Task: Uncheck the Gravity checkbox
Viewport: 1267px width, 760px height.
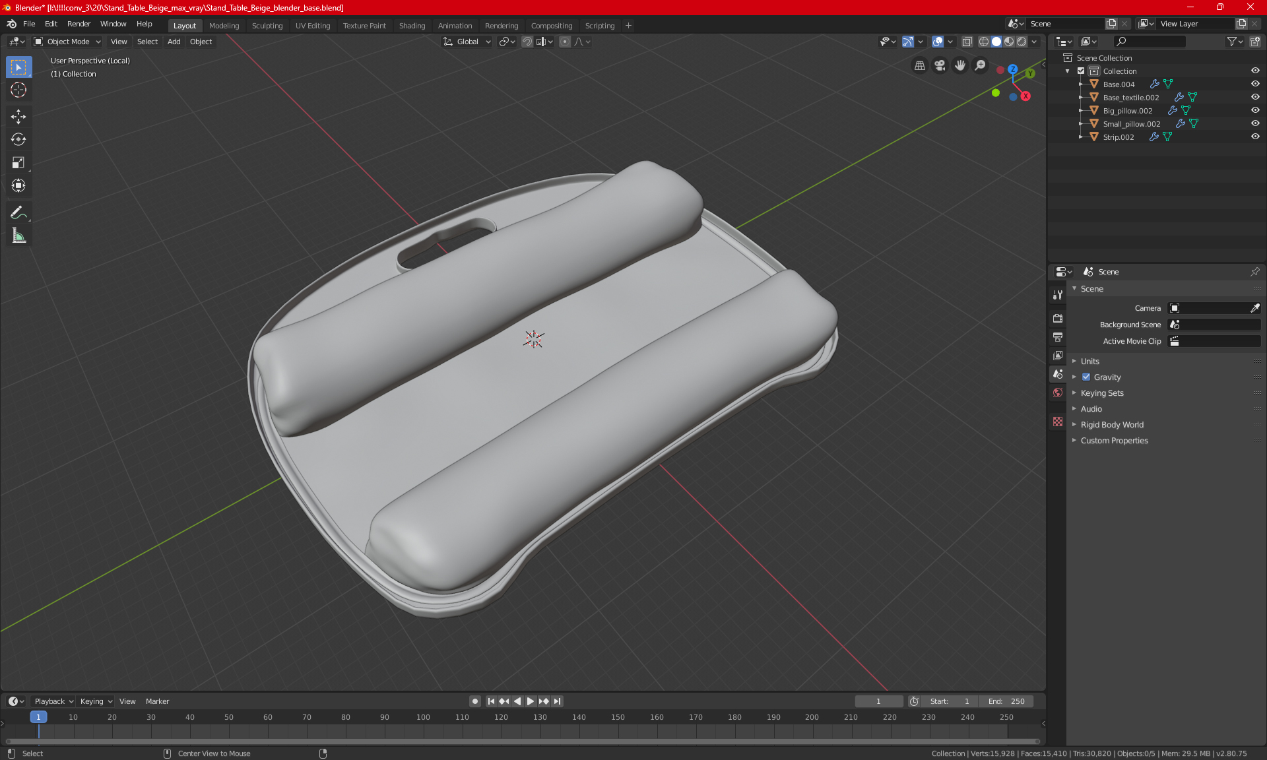Action: pos(1086,377)
